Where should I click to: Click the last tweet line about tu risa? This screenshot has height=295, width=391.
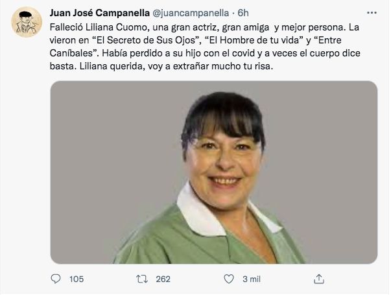point(161,66)
